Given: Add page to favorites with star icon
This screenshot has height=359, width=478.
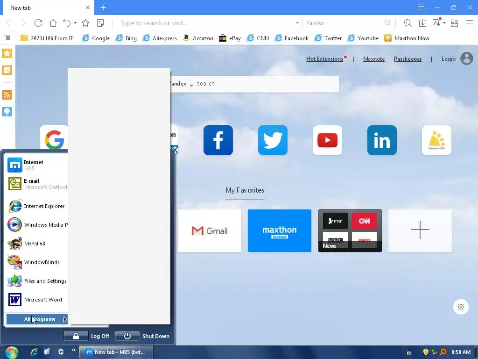Looking at the screenshot, I should coord(85,23).
